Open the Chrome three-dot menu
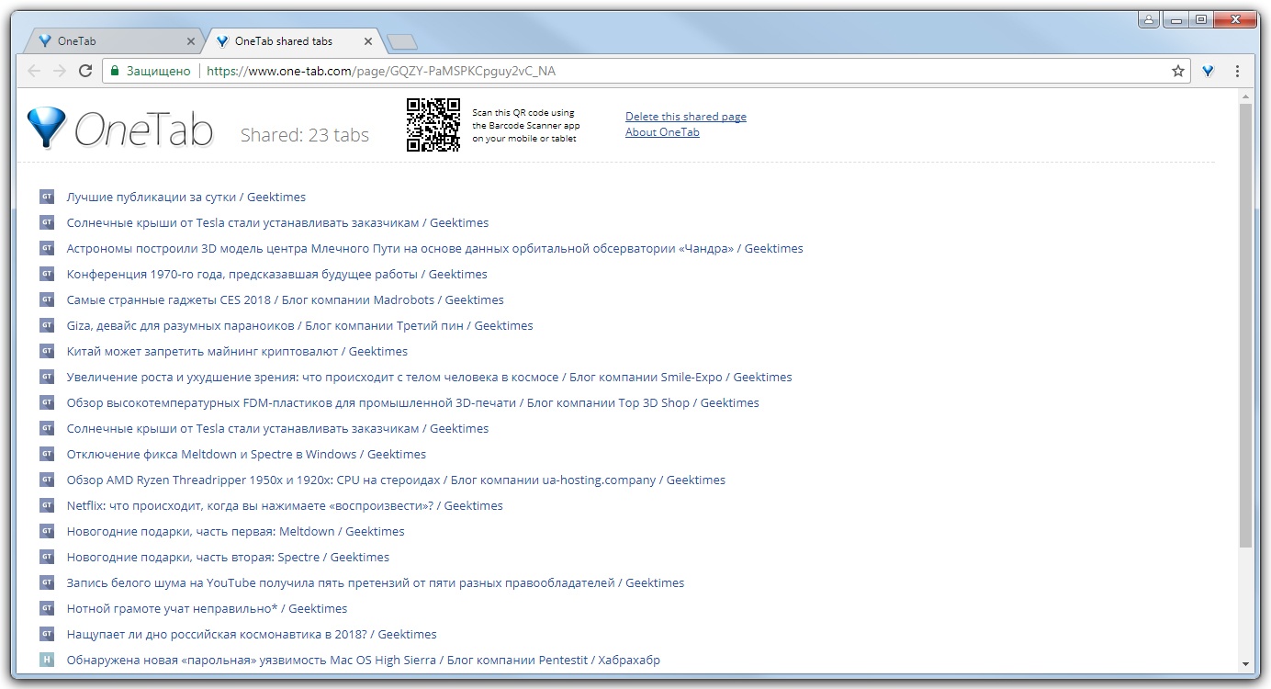 tap(1238, 71)
